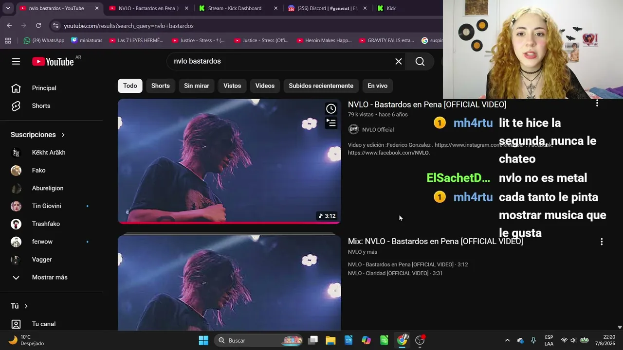623x350 pixels.
Task: Open Copilot from the taskbar
Action: click(x=366, y=340)
